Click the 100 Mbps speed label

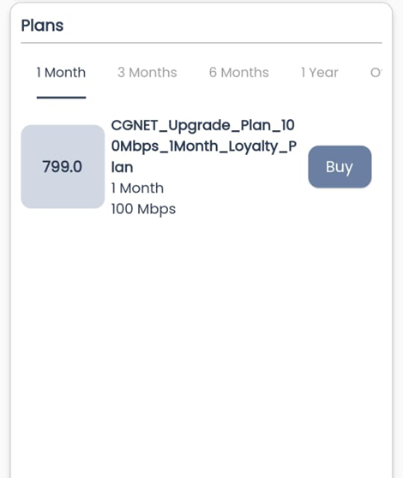pos(143,209)
